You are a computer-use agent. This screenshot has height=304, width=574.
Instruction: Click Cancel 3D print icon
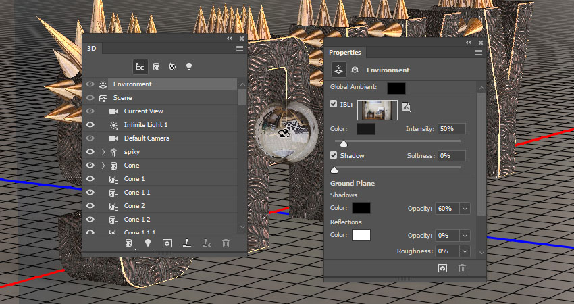point(207,243)
